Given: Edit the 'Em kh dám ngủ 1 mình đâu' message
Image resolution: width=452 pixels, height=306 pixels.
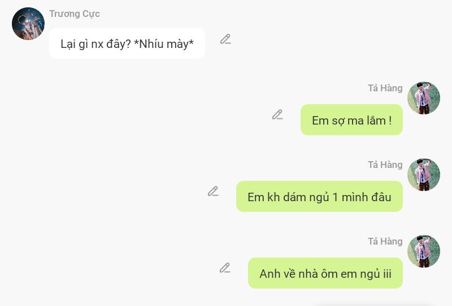Looking at the screenshot, I should 213,191.
